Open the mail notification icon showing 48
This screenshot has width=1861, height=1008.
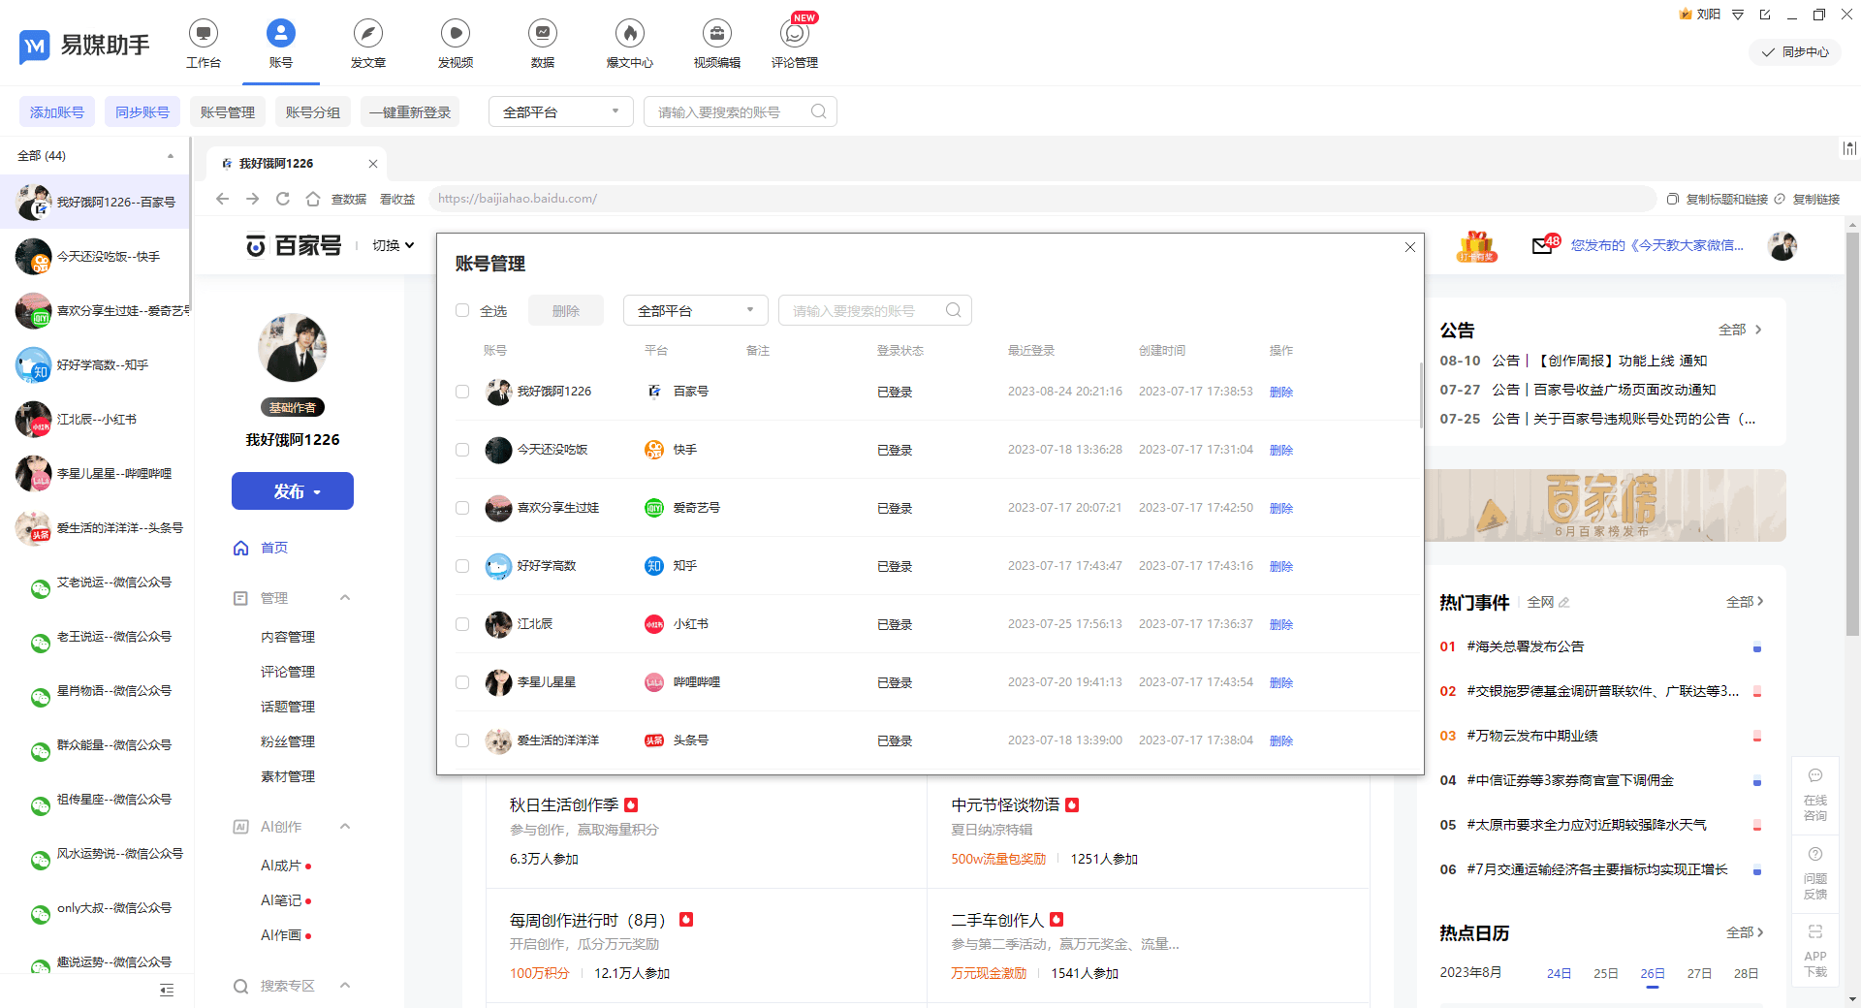click(x=1543, y=246)
